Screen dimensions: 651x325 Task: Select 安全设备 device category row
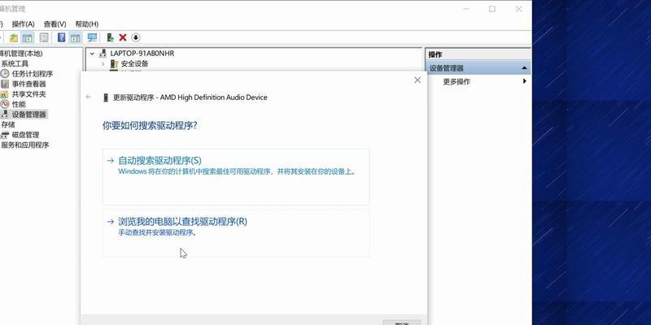click(134, 64)
